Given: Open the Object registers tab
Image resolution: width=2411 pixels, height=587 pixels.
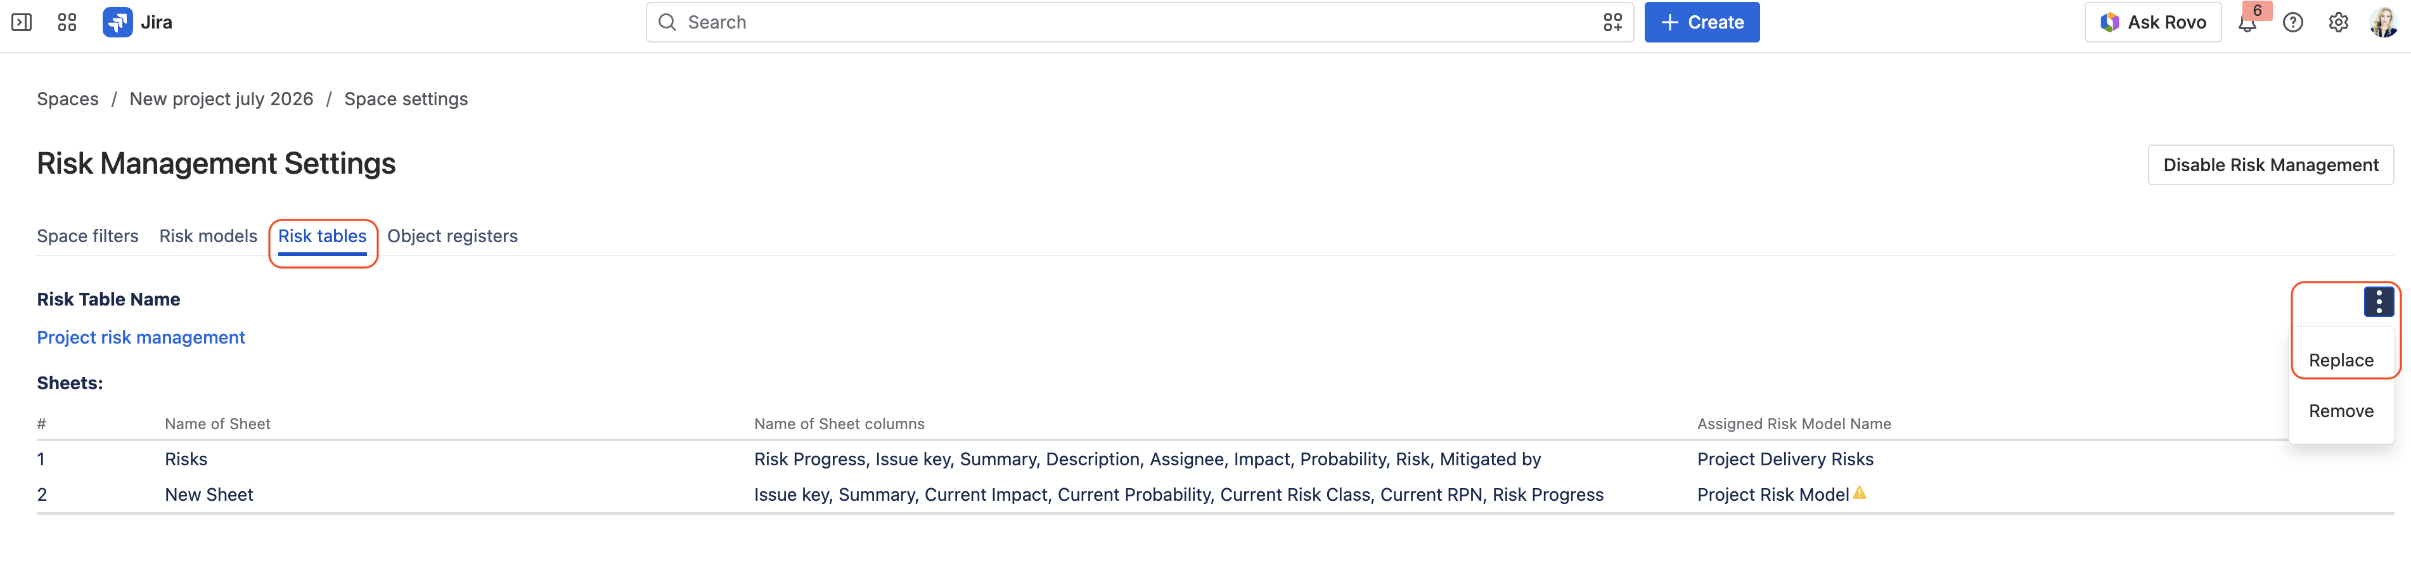Looking at the screenshot, I should click(x=452, y=236).
